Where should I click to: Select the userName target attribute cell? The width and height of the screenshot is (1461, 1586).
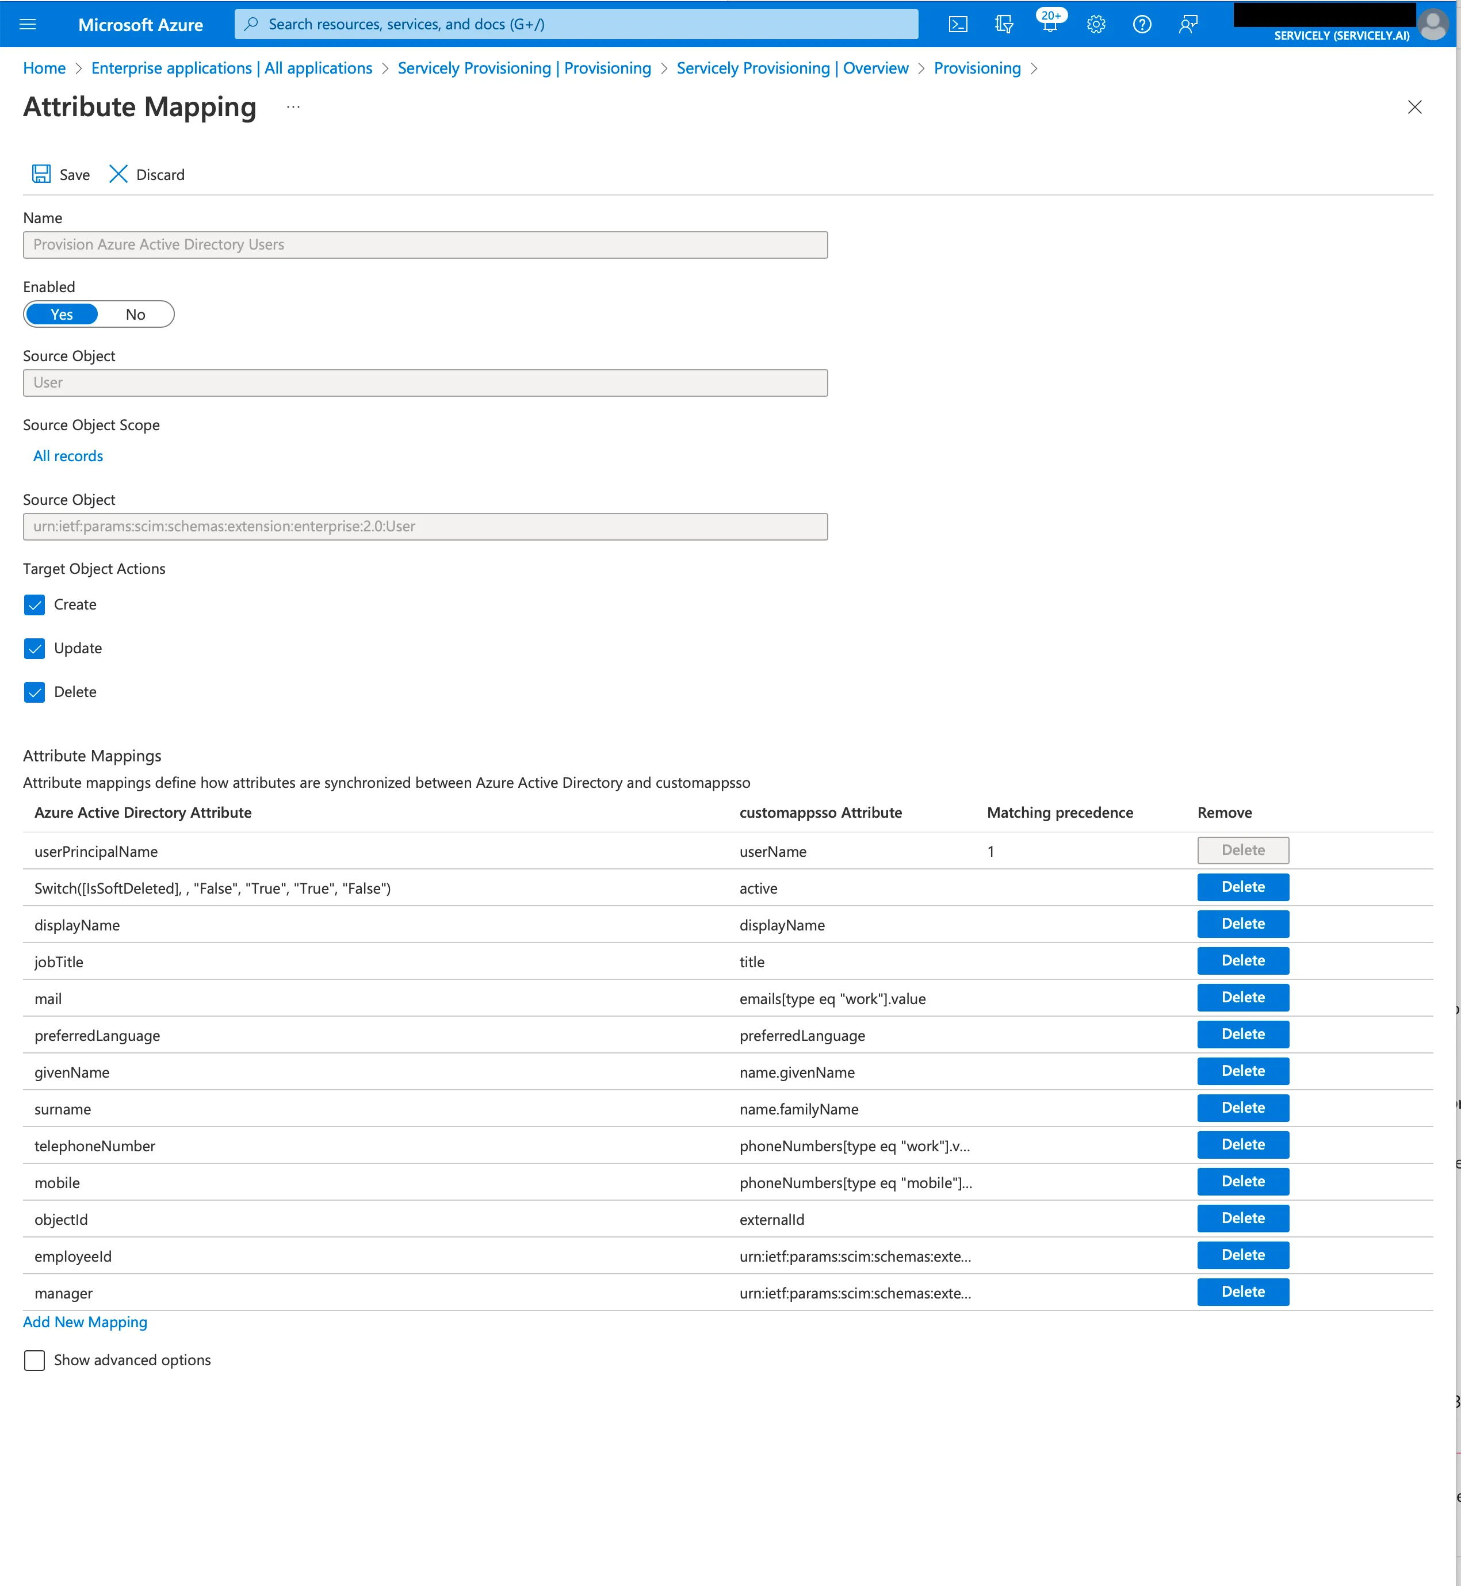[772, 851]
